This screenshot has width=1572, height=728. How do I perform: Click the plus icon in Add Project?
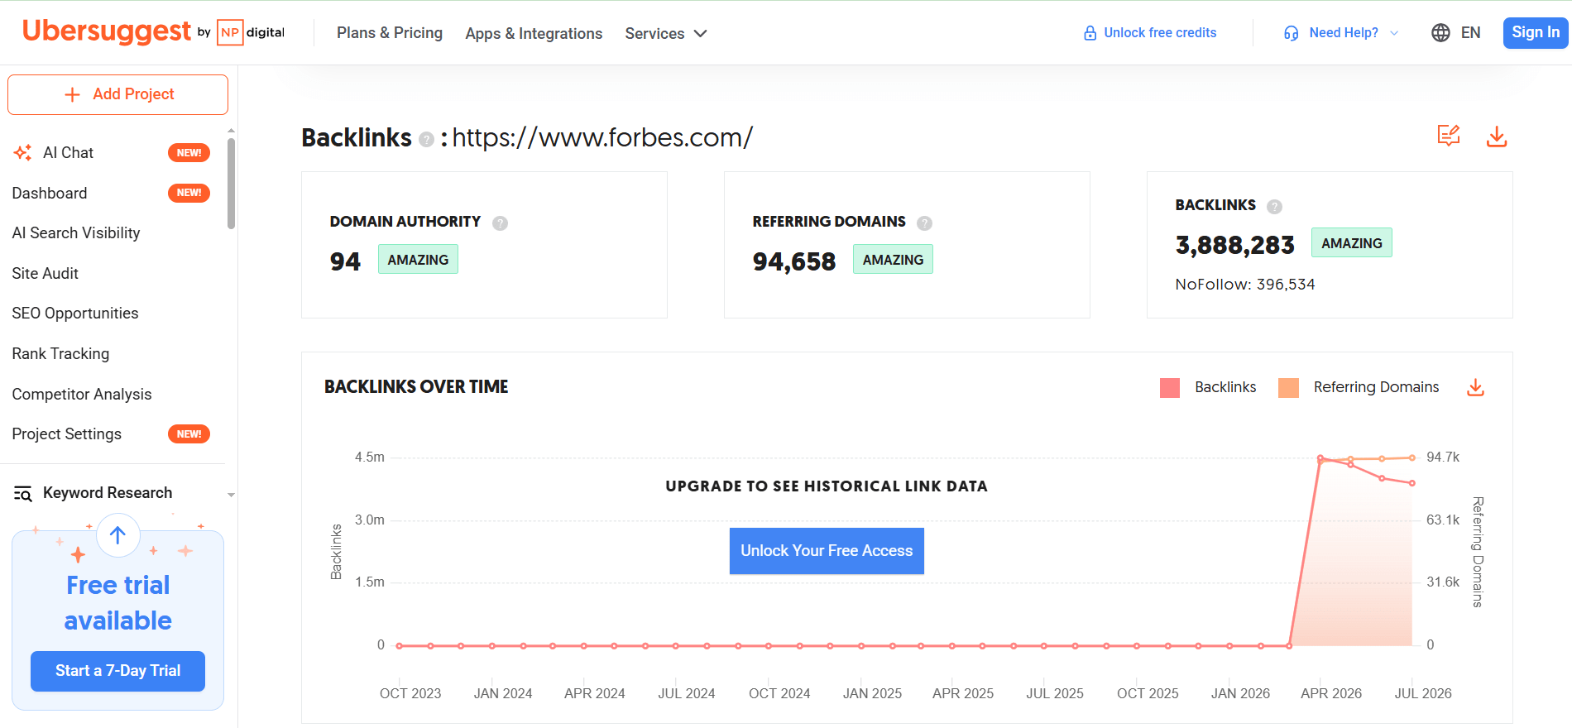pyautogui.click(x=73, y=94)
